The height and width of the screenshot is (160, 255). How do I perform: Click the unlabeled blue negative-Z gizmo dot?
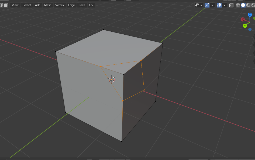tap(250, 29)
